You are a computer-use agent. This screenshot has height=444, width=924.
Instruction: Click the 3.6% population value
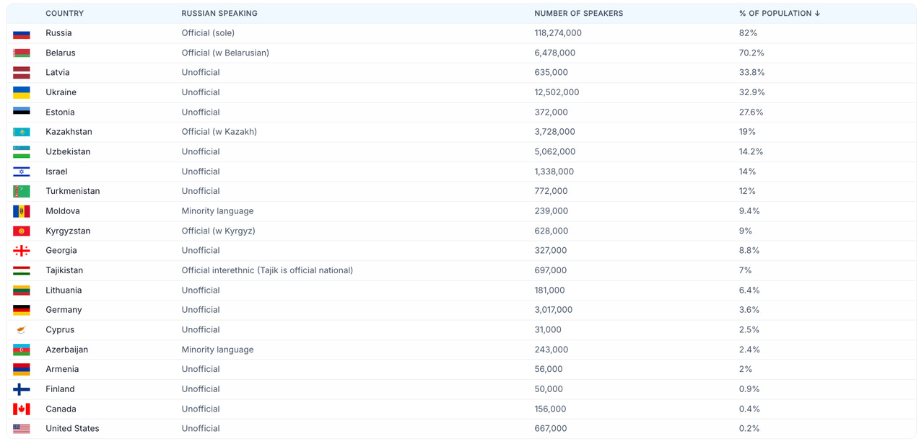coord(749,310)
